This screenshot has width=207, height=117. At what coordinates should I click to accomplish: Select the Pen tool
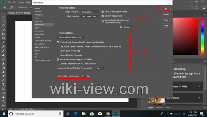pos(3,80)
